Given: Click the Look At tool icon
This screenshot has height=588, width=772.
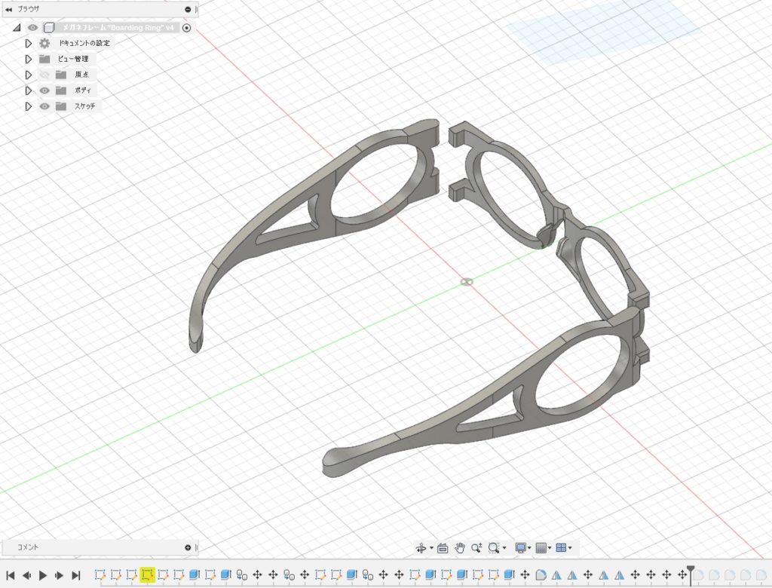Looking at the screenshot, I should coord(443,548).
